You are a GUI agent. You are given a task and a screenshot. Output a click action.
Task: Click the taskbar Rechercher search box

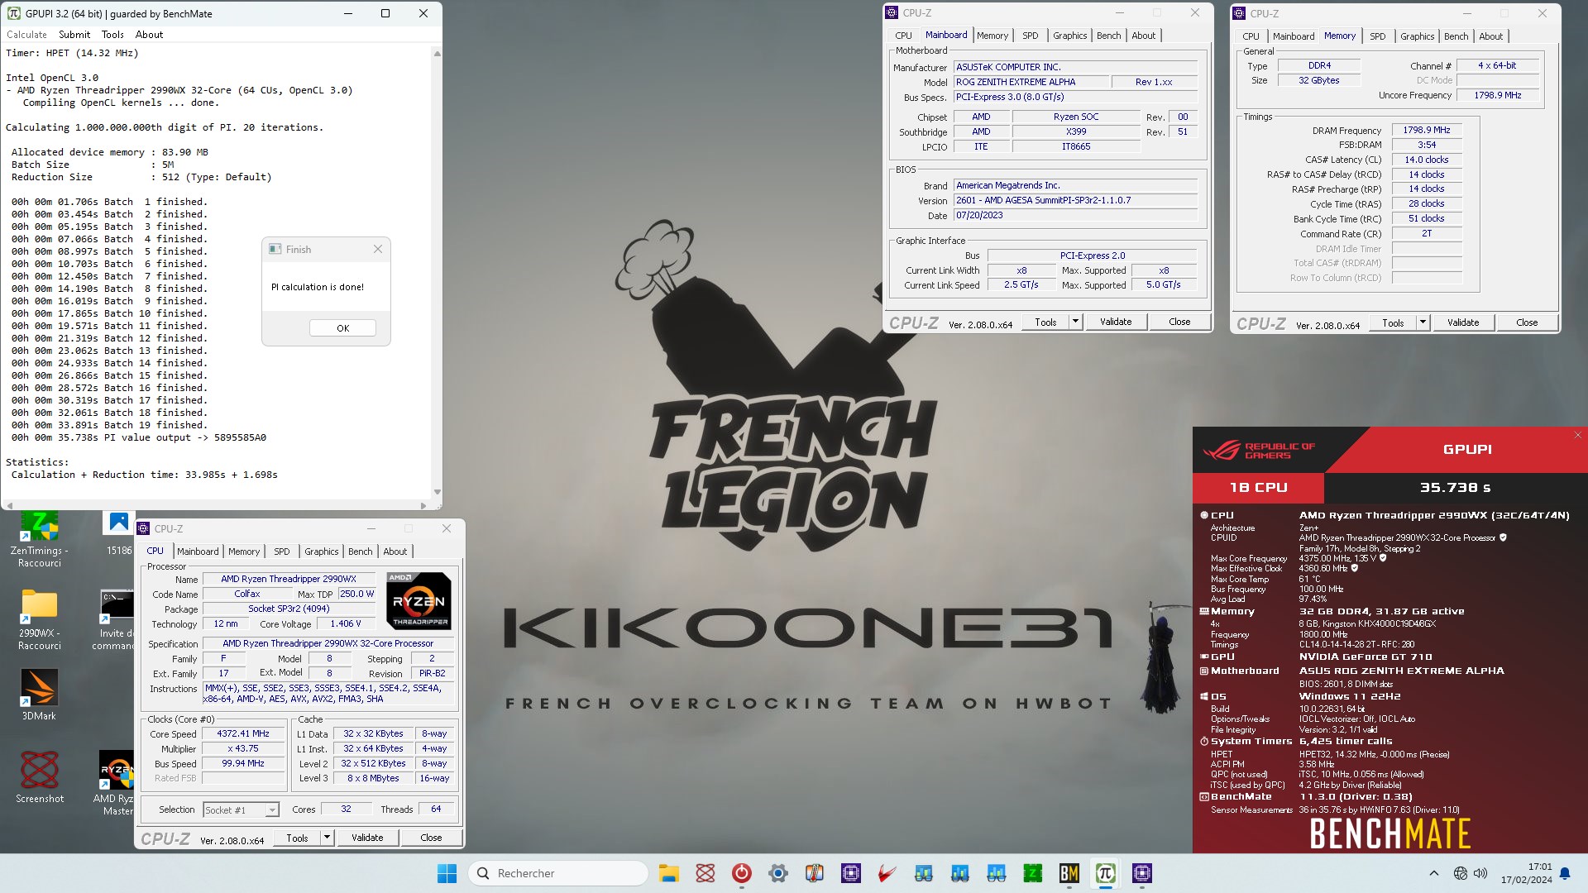click(x=557, y=873)
